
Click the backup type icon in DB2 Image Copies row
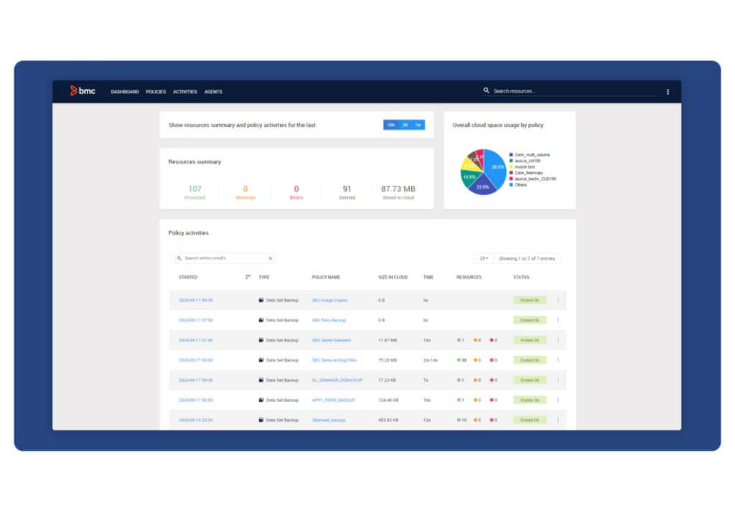click(261, 301)
